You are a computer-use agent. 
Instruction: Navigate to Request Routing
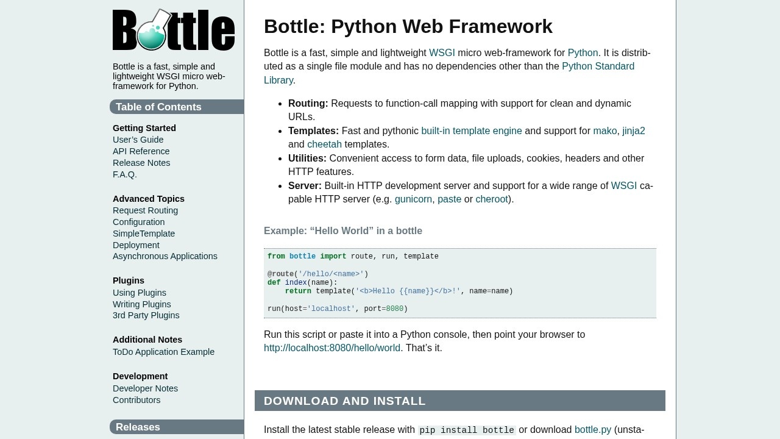point(145,210)
